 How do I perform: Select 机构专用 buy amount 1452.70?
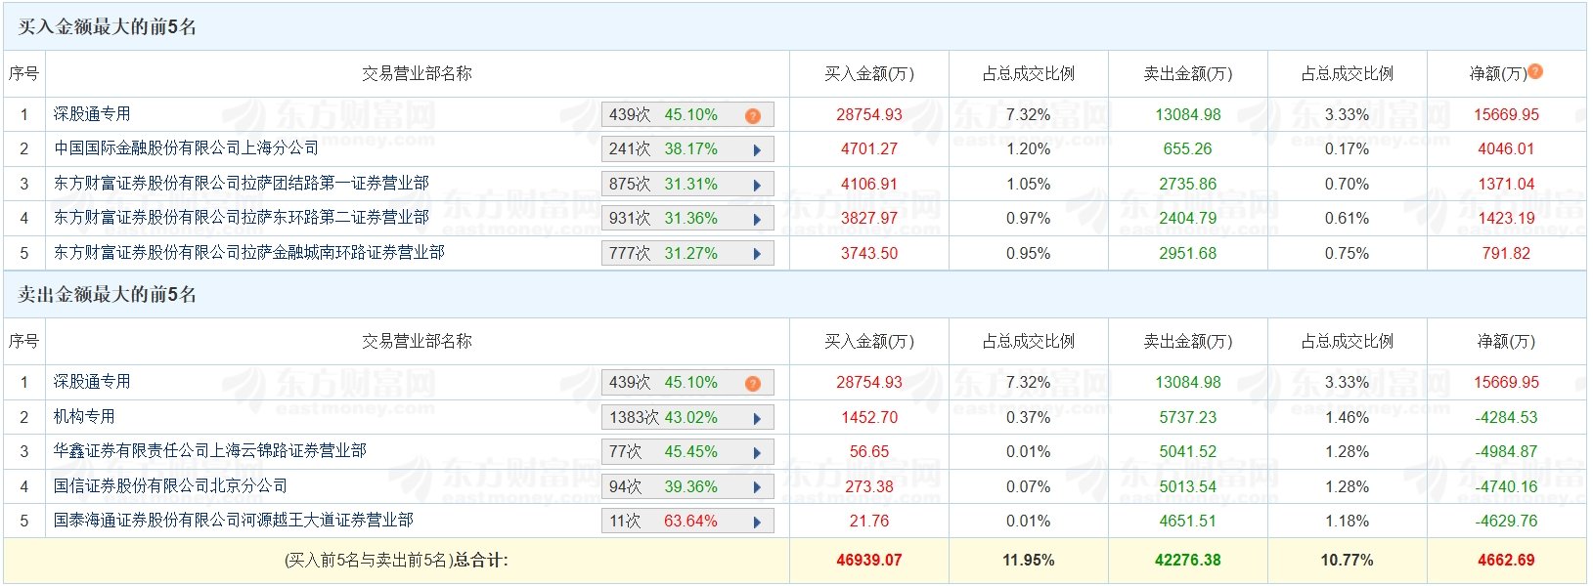[869, 418]
